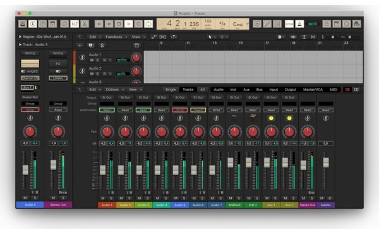
Task: Expand the Track Audio 5 disclosure triangle
Action: [x=20, y=44]
